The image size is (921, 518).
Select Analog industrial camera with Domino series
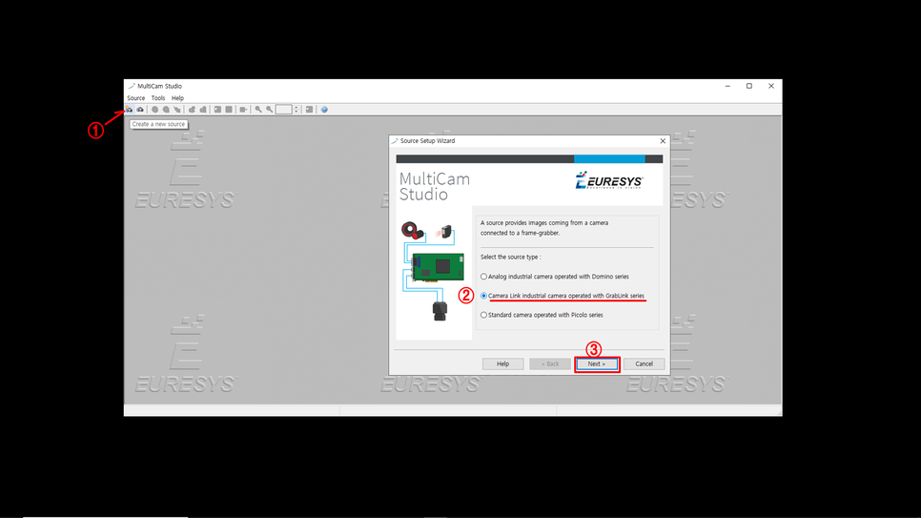[483, 277]
